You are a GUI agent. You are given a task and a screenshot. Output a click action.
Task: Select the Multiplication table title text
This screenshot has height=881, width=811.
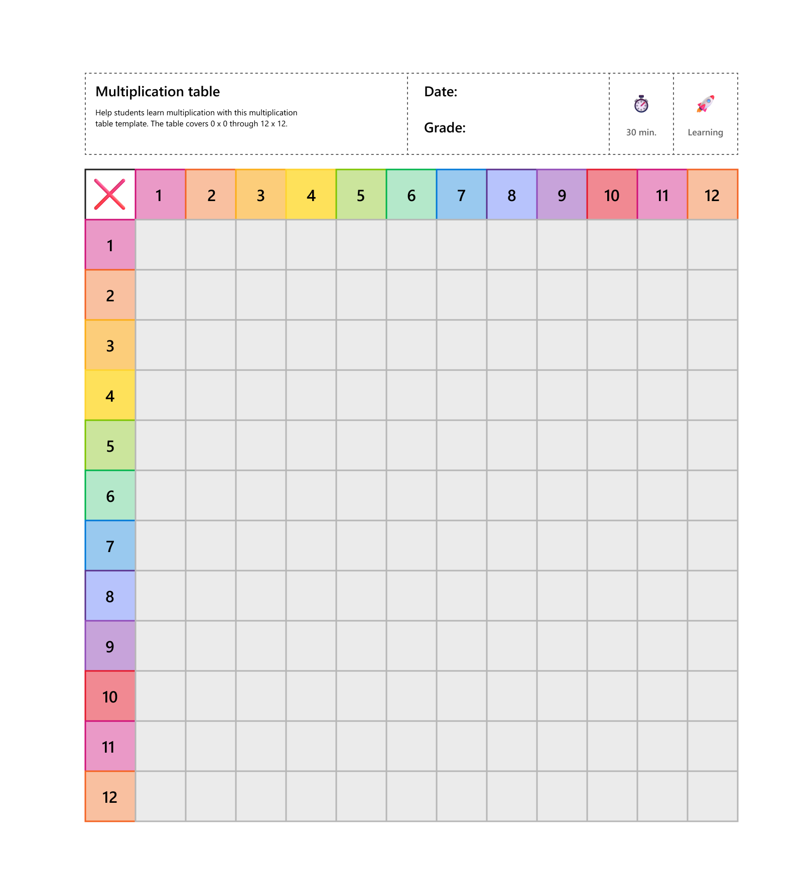[x=158, y=92]
